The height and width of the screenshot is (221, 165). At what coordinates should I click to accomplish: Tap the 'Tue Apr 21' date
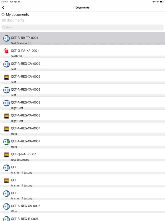[x=15, y=2]
